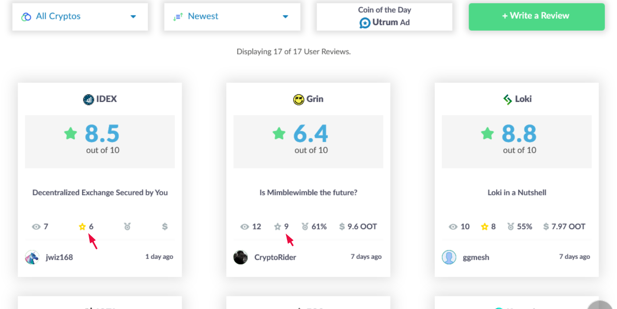Screen dimensions: 617x309
Task: Open review Decentralized Exchange Secured by You
Action: point(100,193)
